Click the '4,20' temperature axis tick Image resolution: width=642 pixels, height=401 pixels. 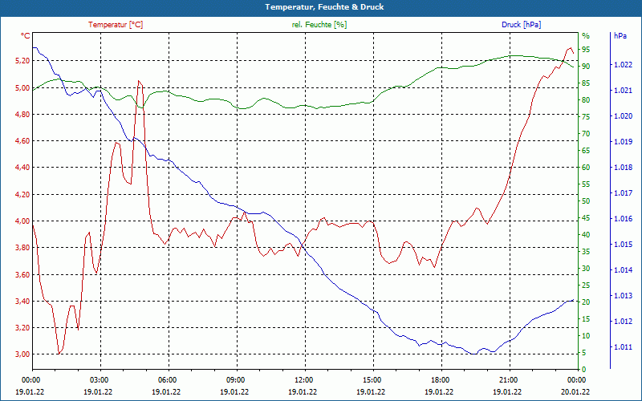pyautogui.click(x=23, y=194)
